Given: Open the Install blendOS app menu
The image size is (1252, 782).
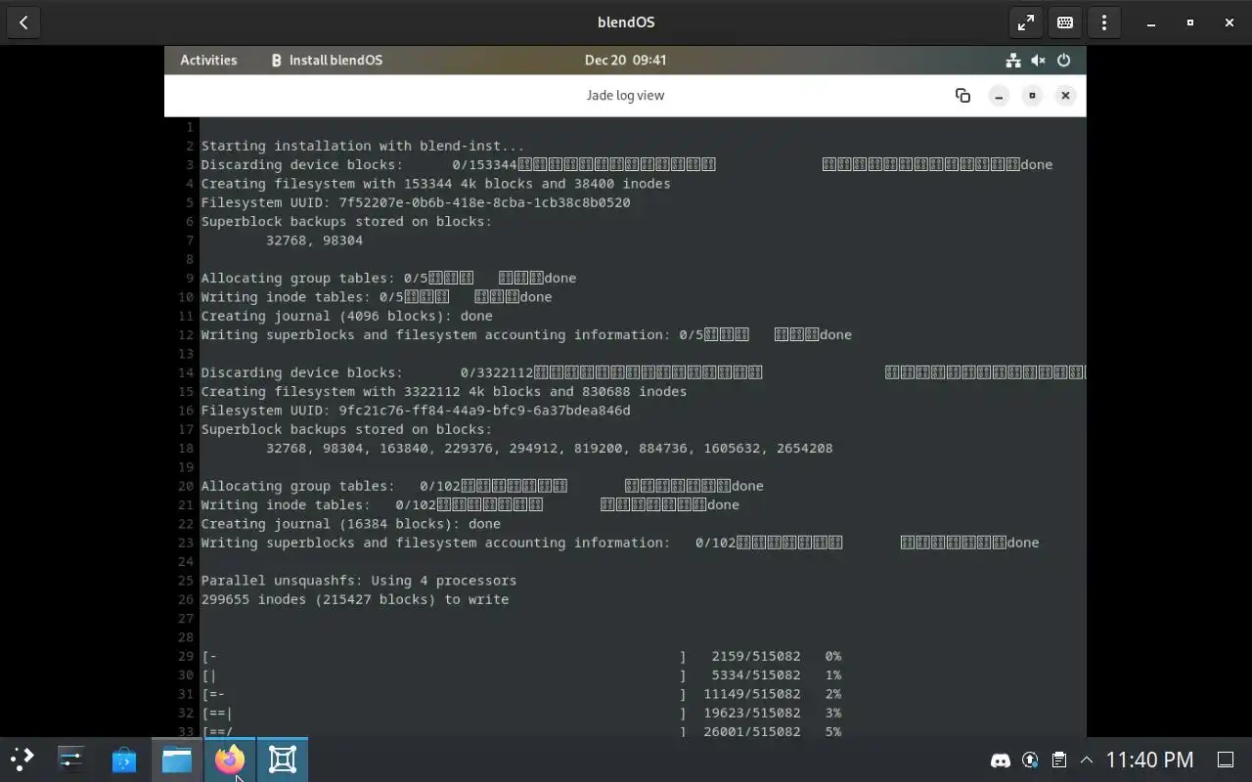Looking at the screenshot, I should pyautogui.click(x=327, y=60).
